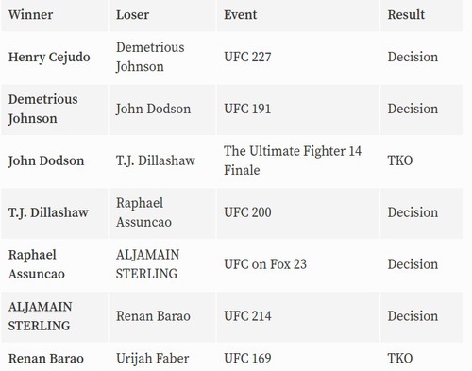This screenshot has width=472, height=371.
Task: Select Urijah Faber in Loser column
Action: pos(152,359)
